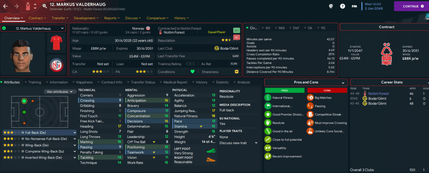Click the green heart Conditions icon

192,71
